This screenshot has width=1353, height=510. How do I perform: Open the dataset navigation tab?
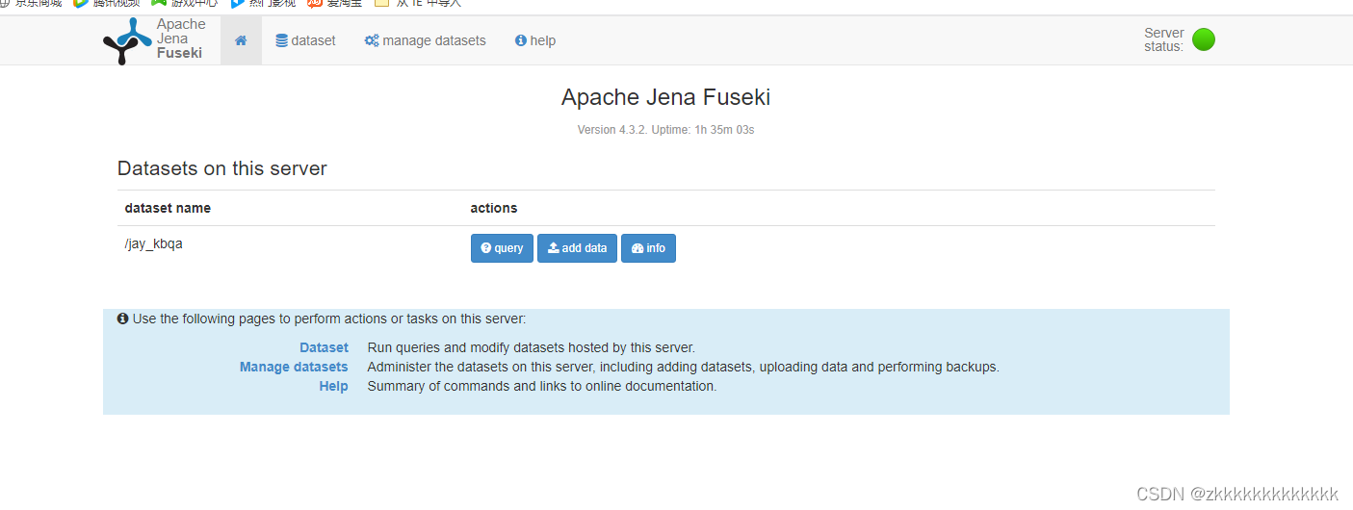pyautogui.click(x=306, y=40)
